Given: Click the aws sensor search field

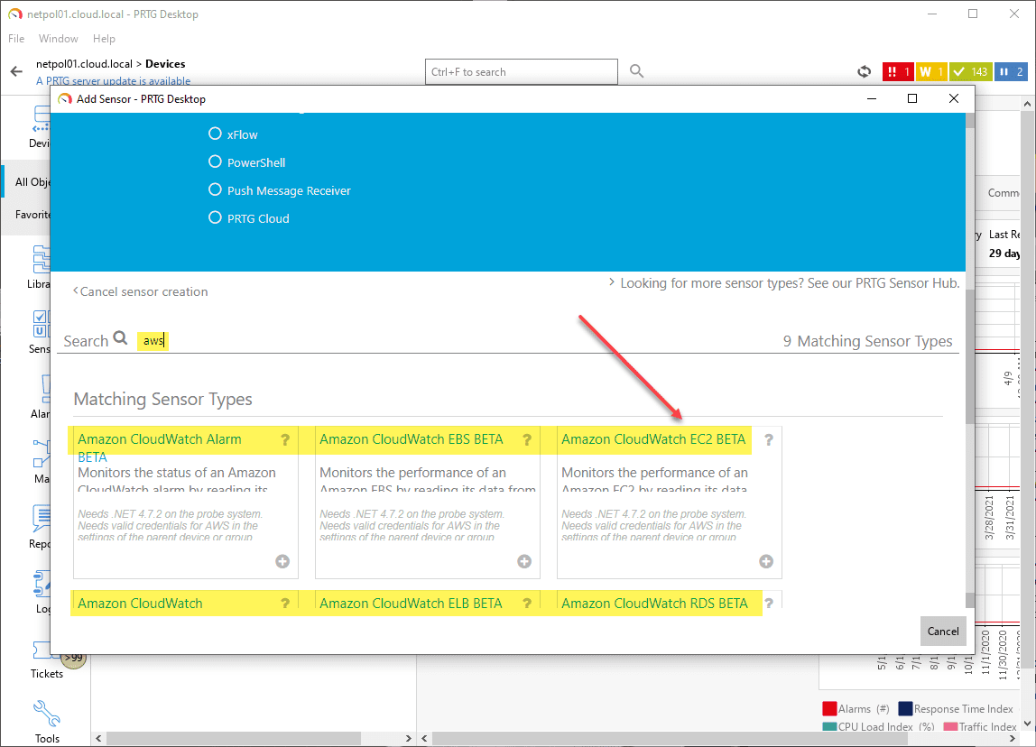Looking at the screenshot, I should (153, 341).
